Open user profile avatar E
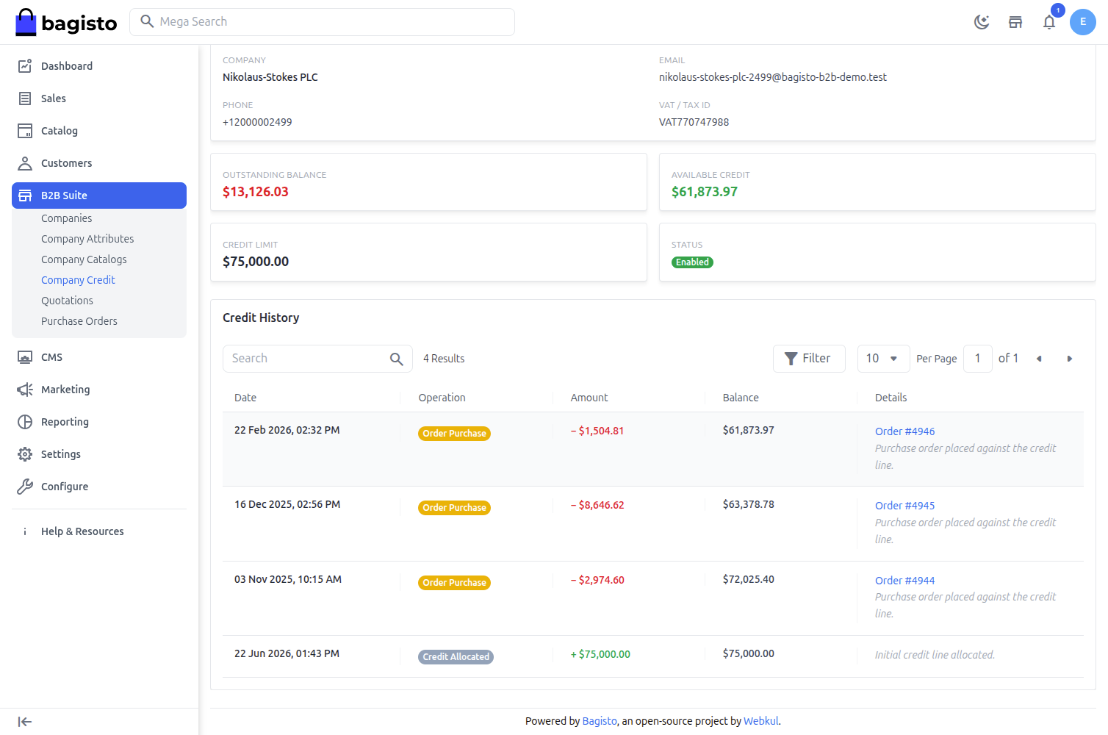The height and width of the screenshot is (735, 1108). (1083, 22)
